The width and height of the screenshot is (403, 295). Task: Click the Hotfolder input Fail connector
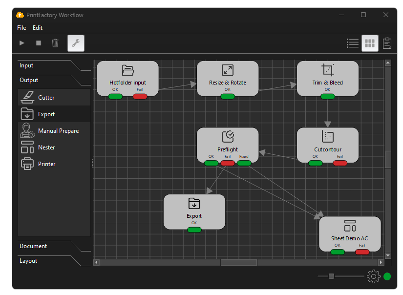140,97
